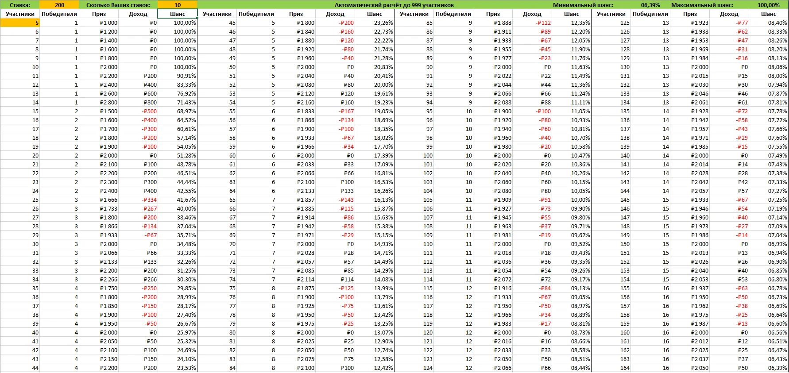
Task: Select the chance cell 08,44%
Action: point(572,368)
